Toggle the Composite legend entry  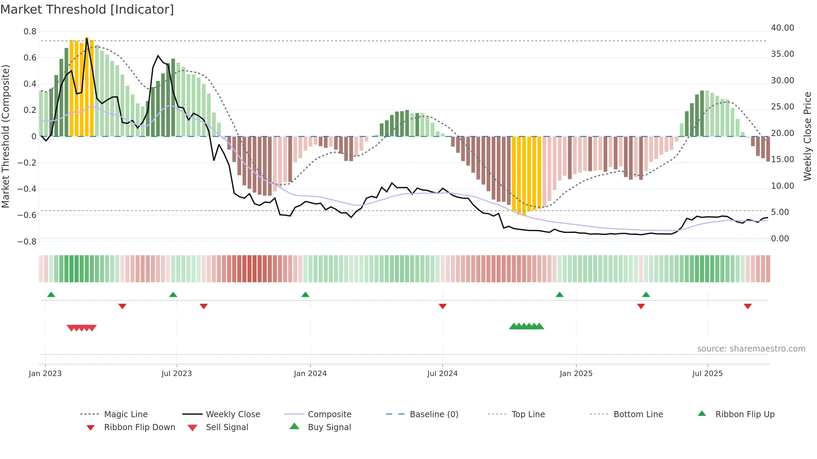318,414
